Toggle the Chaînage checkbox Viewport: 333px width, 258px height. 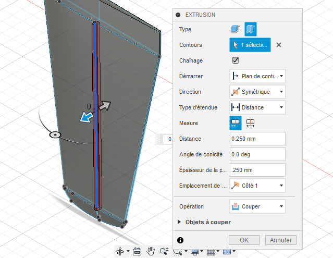pyautogui.click(x=236, y=60)
